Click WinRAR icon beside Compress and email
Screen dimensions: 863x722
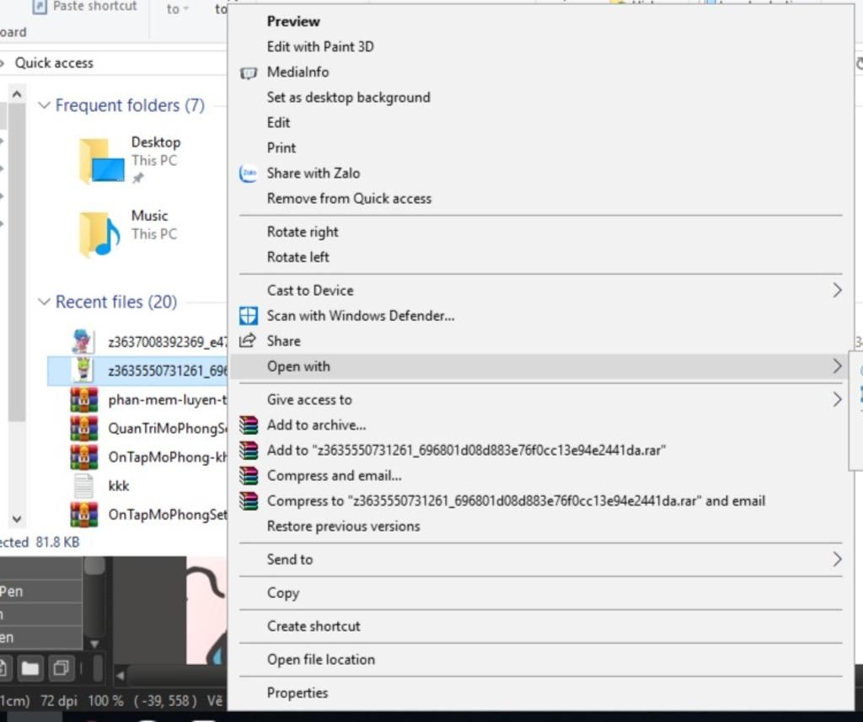pyautogui.click(x=249, y=475)
